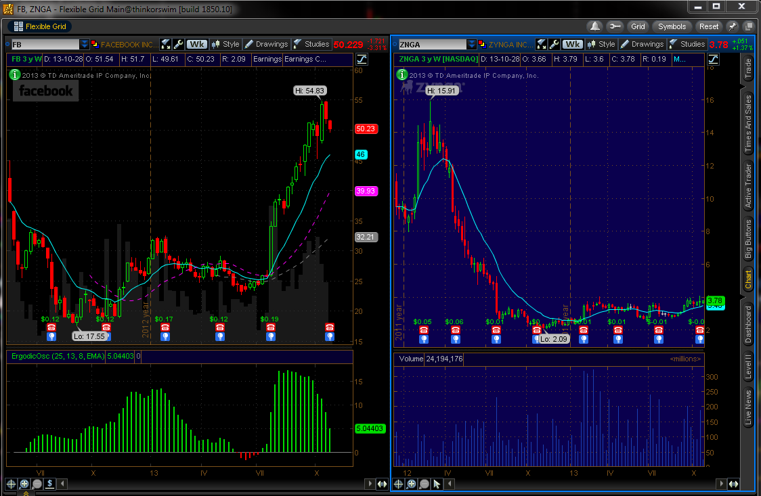Viewport: 761px width, 496px height.
Task: Click zoom out icon under ZNGA chart
Action: (x=425, y=483)
